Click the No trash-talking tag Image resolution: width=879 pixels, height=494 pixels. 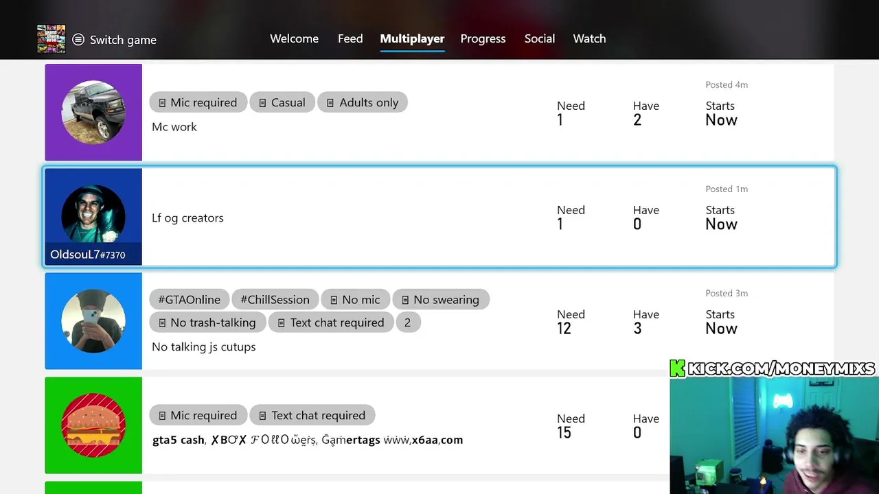(x=207, y=322)
